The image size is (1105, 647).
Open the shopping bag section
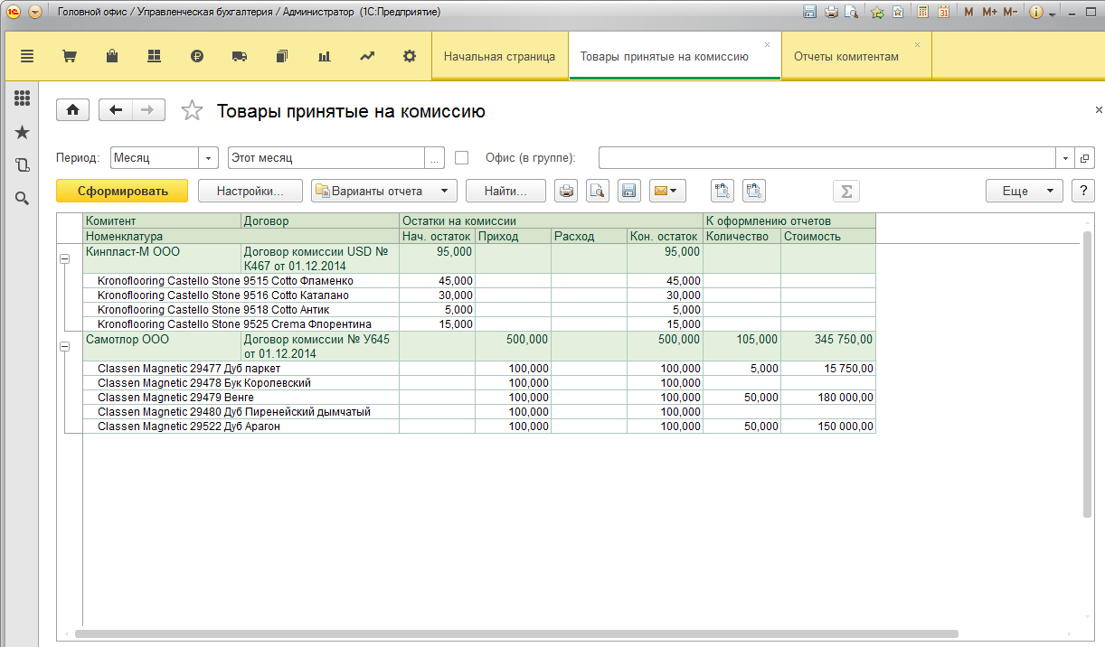tap(112, 56)
